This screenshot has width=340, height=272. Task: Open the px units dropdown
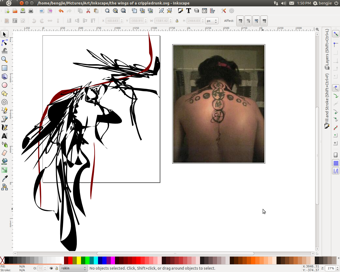click(212, 21)
